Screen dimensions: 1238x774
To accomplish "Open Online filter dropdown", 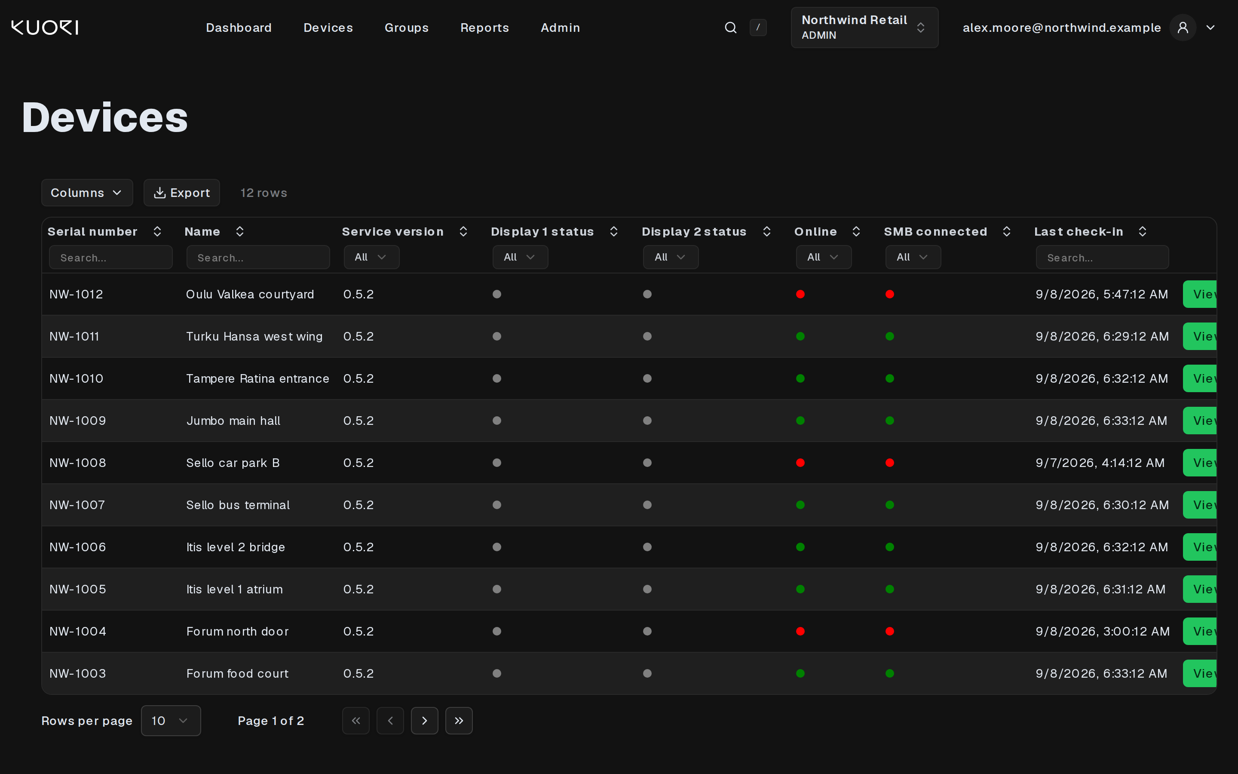I will 824,257.
